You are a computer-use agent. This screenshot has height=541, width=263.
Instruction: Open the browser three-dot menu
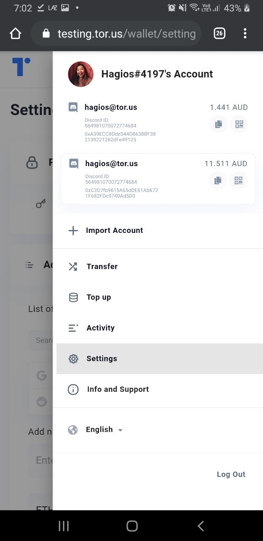pos(245,33)
